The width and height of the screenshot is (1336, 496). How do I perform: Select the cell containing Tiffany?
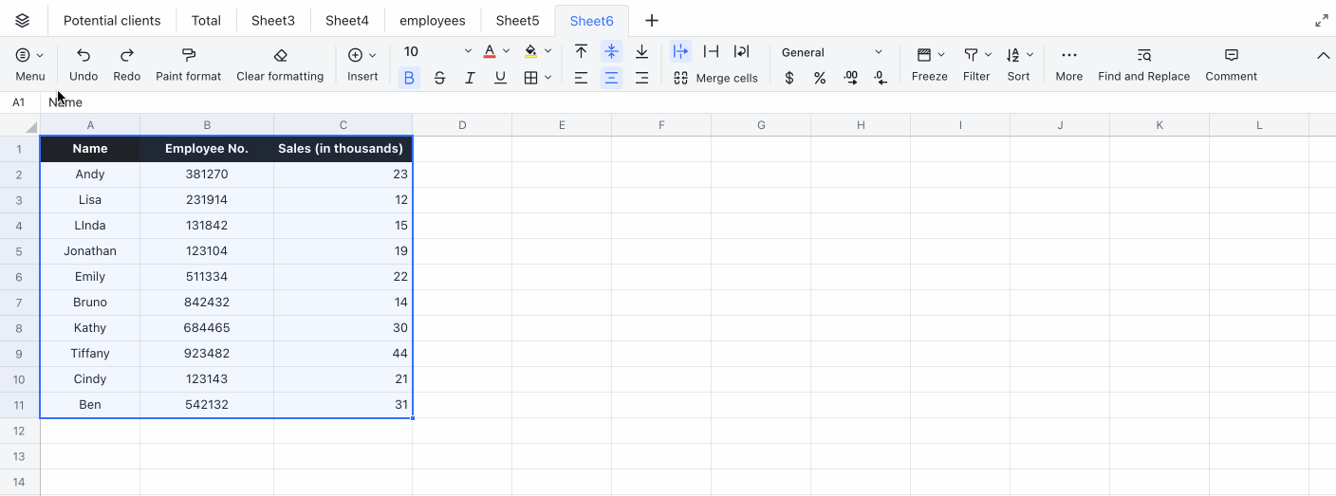tap(90, 354)
